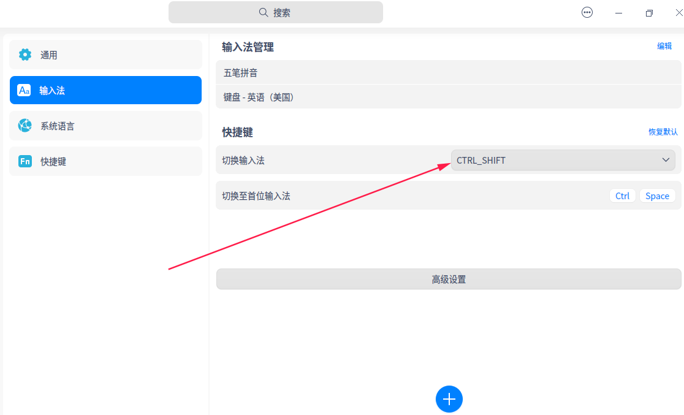
Task: Open 快捷键 section in the sidebar
Action: (105, 161)
